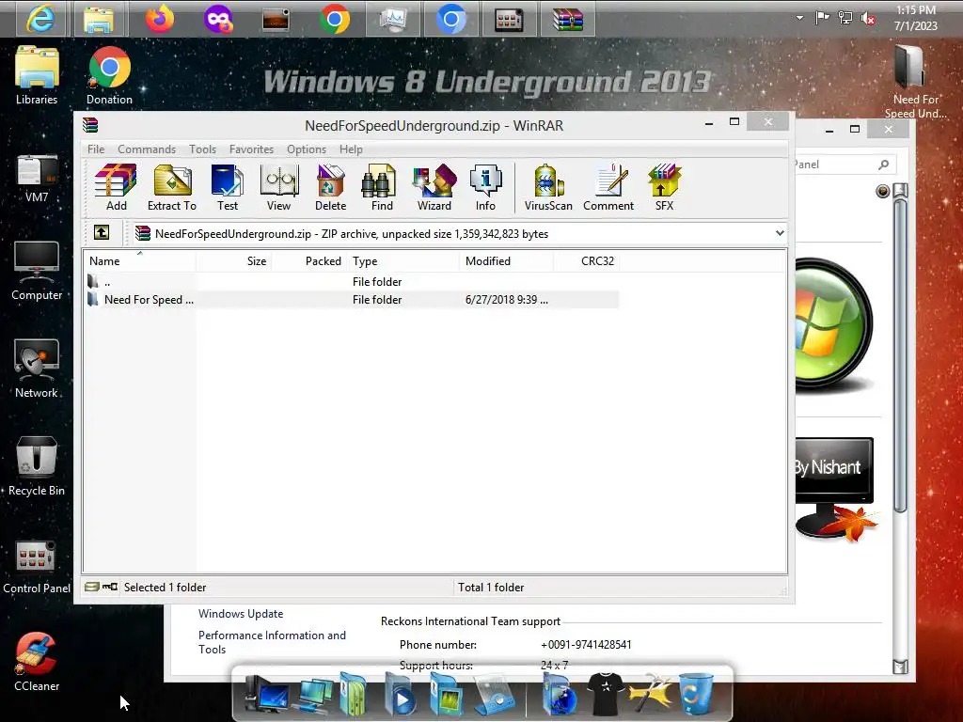963x722 pixels.
Task: Open the Favorites menu
Action: tap(251, 149)
